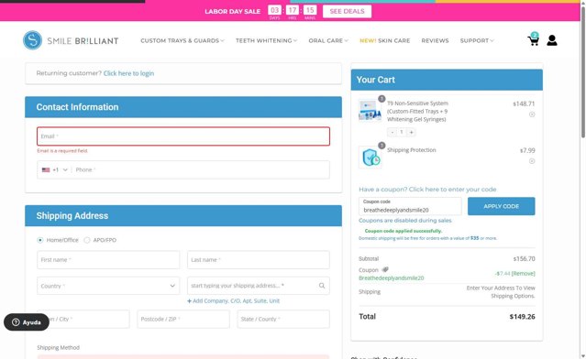Click the Apply Code button
The height and width of the screenshot is (359, 586).
501,206
